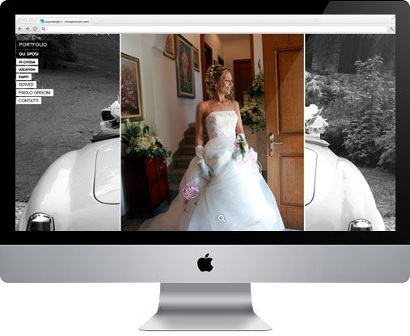
Task: Click the center bride photo
Action: [x=213, y=132]
